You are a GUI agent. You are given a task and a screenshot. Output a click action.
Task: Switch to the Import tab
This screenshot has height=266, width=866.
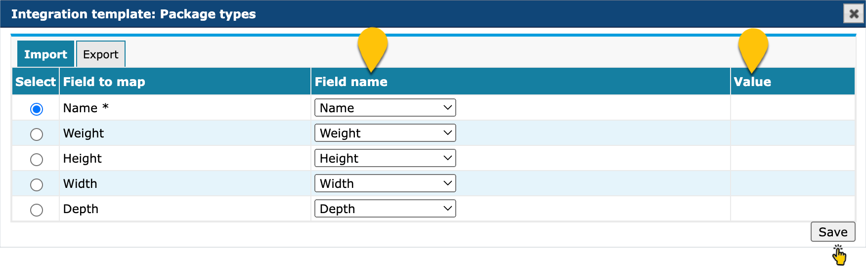click(45, 54)
